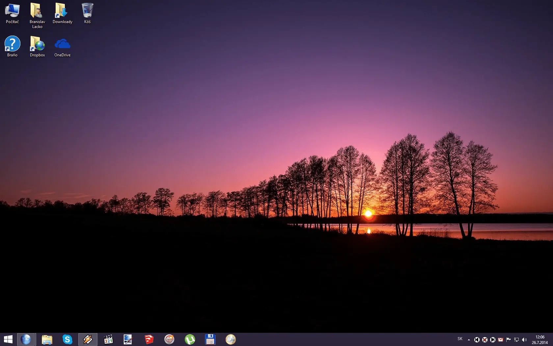Skip to next track in tray

coord(492,340)
